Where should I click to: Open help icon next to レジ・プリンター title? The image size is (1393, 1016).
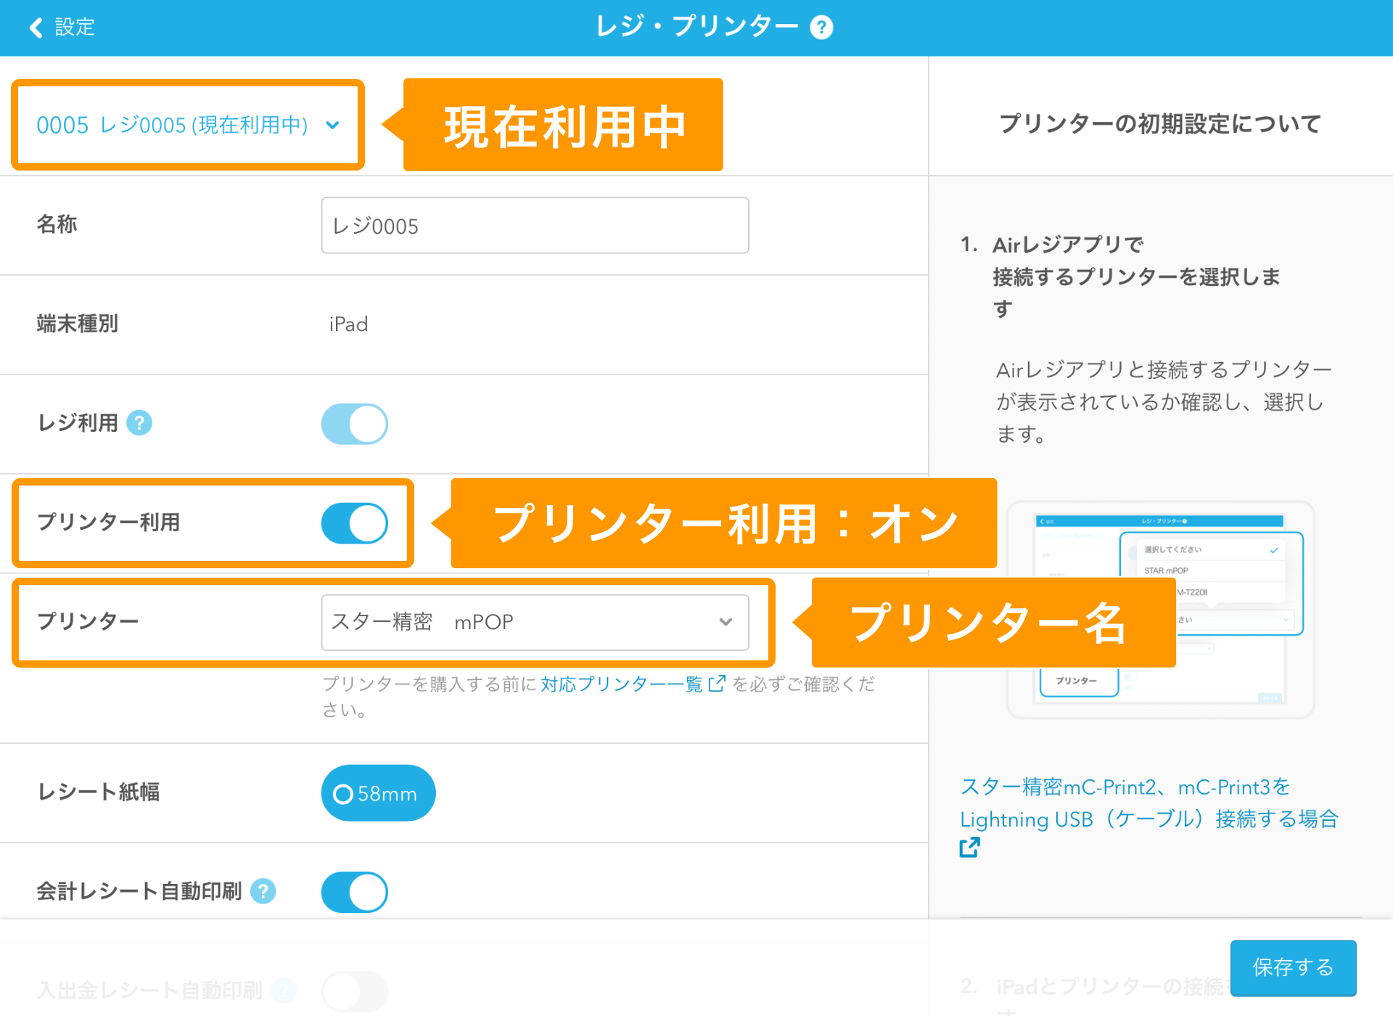click(821, 28)
